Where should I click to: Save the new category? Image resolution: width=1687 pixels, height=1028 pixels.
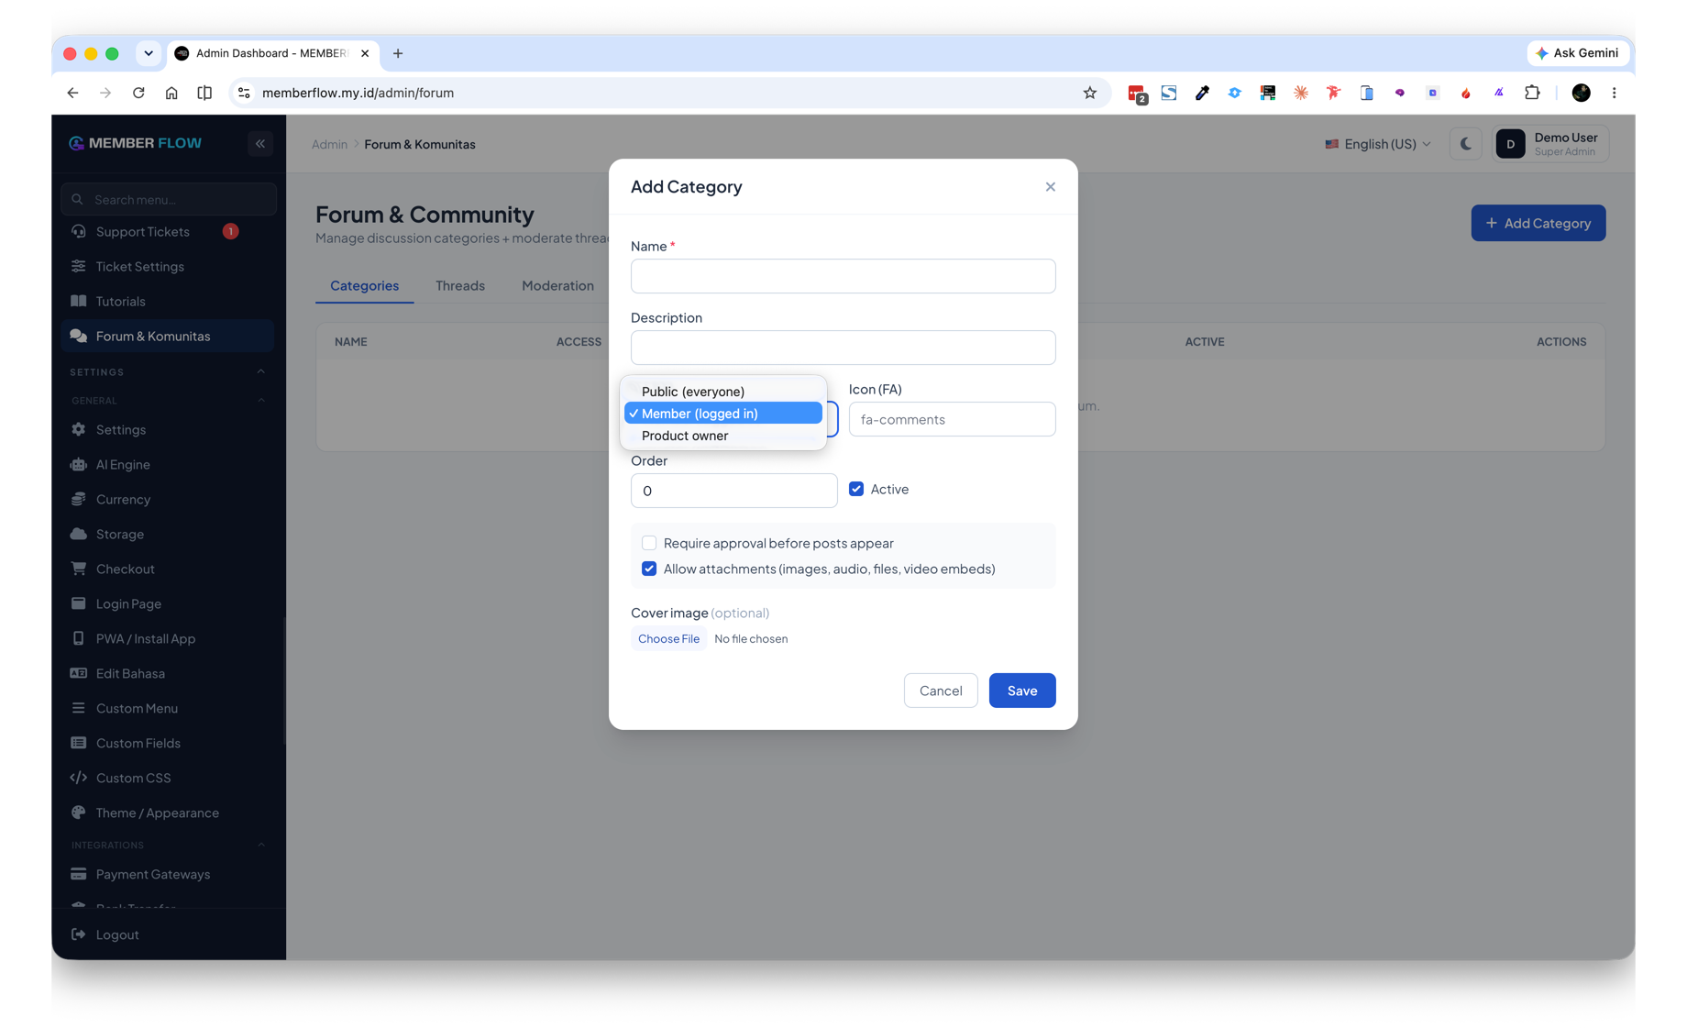1022,691
